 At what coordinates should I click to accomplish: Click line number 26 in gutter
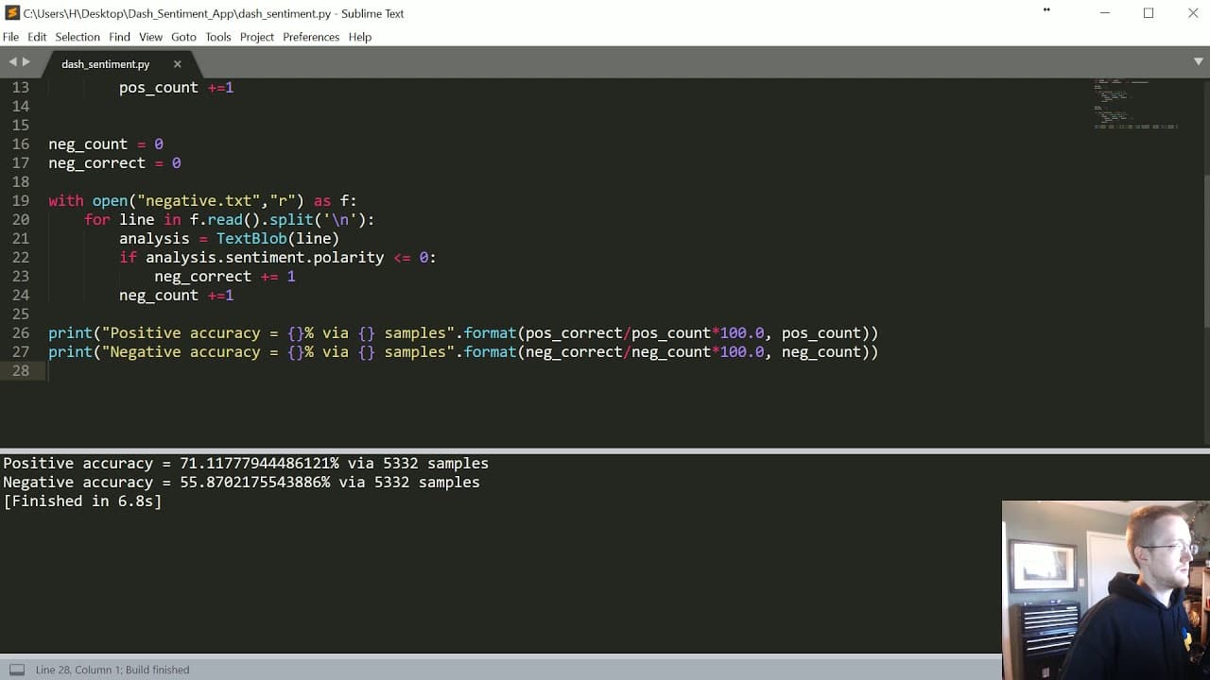tap(21, 332)
